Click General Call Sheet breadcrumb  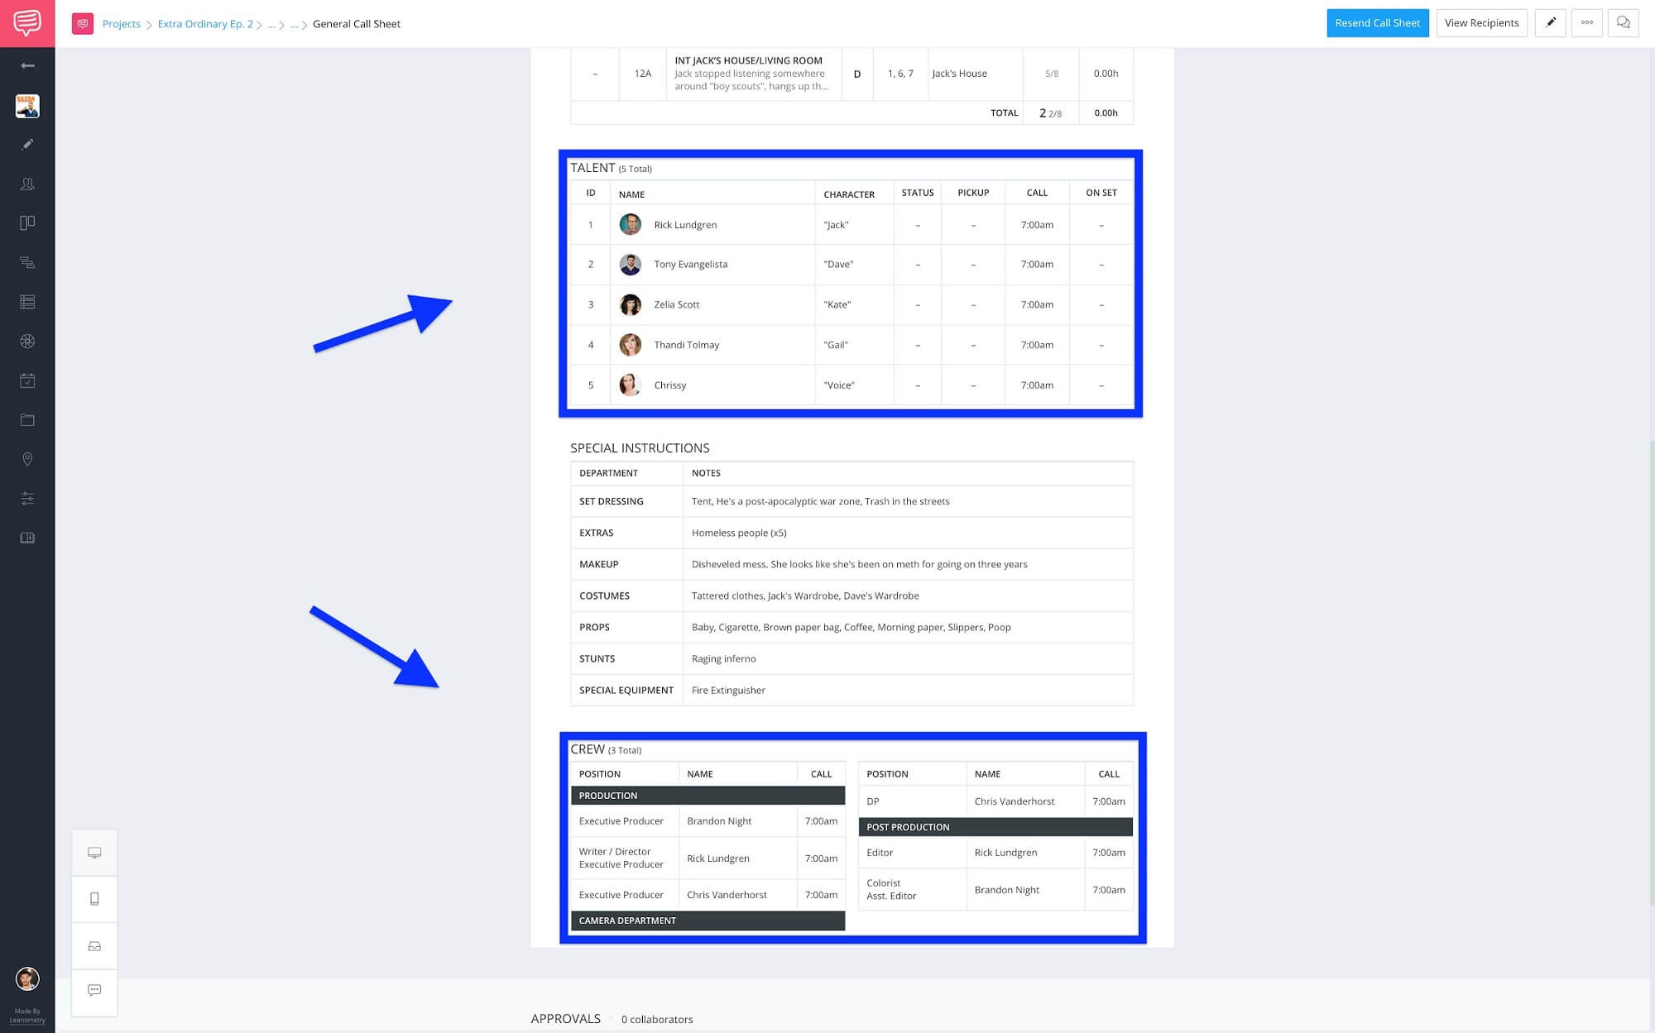[357, 24]
